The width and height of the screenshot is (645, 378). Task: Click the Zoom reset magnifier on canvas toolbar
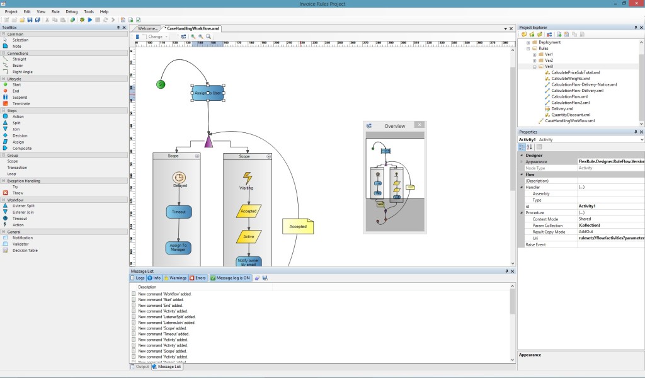(x=208, y=37)
